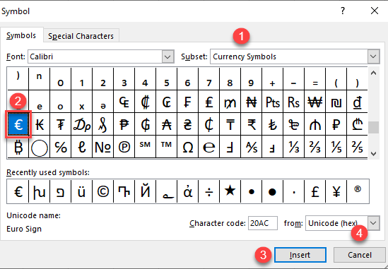Viewport: 388px width, 269px height.
Task: Pick the copyright © from recently used
Action: click(102, 191)
